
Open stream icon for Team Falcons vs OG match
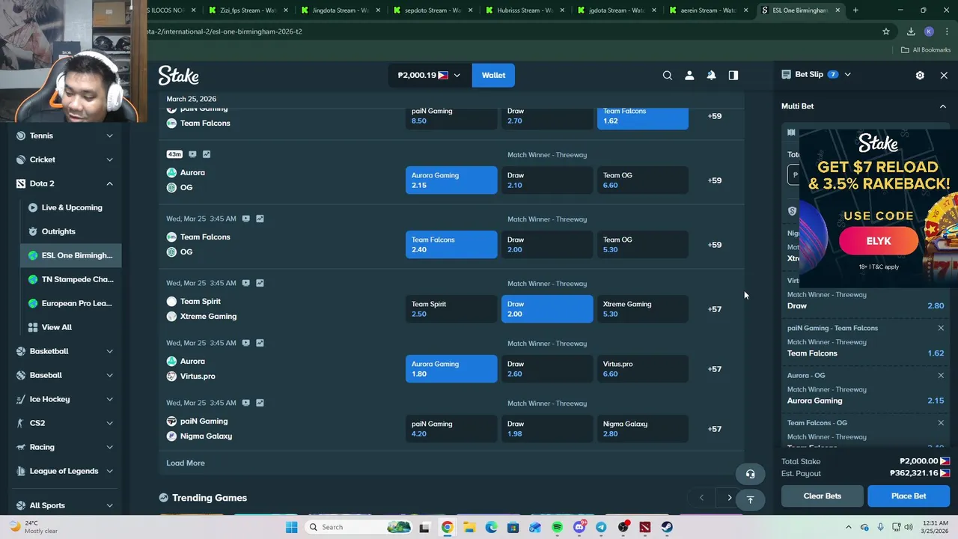[x=245, y=219]
